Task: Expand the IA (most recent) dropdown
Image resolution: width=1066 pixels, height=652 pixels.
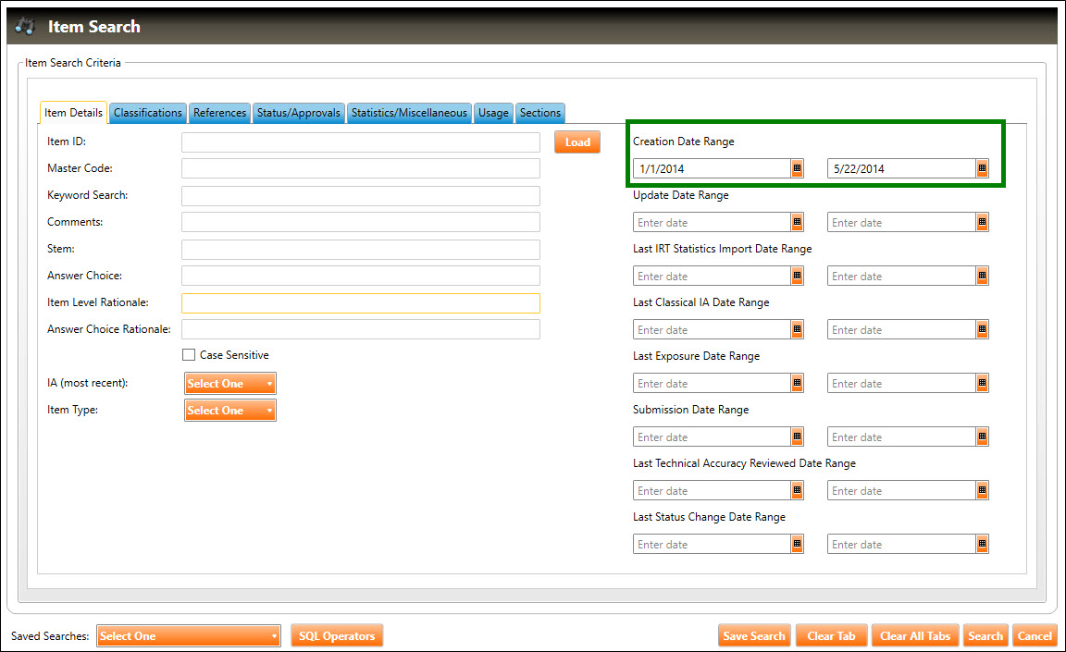Action: [x=230, y=384]
